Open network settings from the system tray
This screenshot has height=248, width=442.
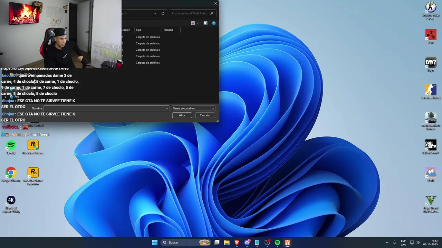click(412, 242)
